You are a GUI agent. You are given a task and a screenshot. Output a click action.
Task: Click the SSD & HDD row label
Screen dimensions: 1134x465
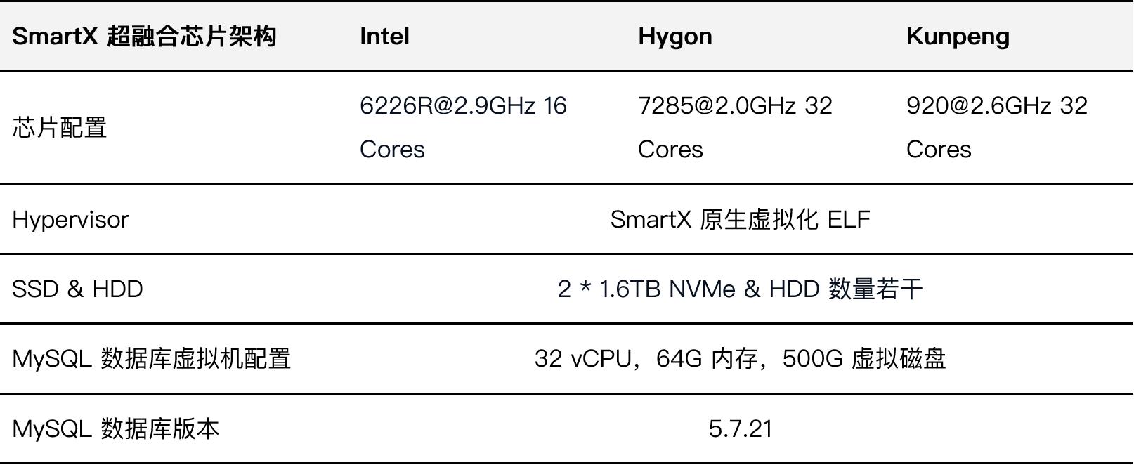pyautogui.click(x=77, y=289)
